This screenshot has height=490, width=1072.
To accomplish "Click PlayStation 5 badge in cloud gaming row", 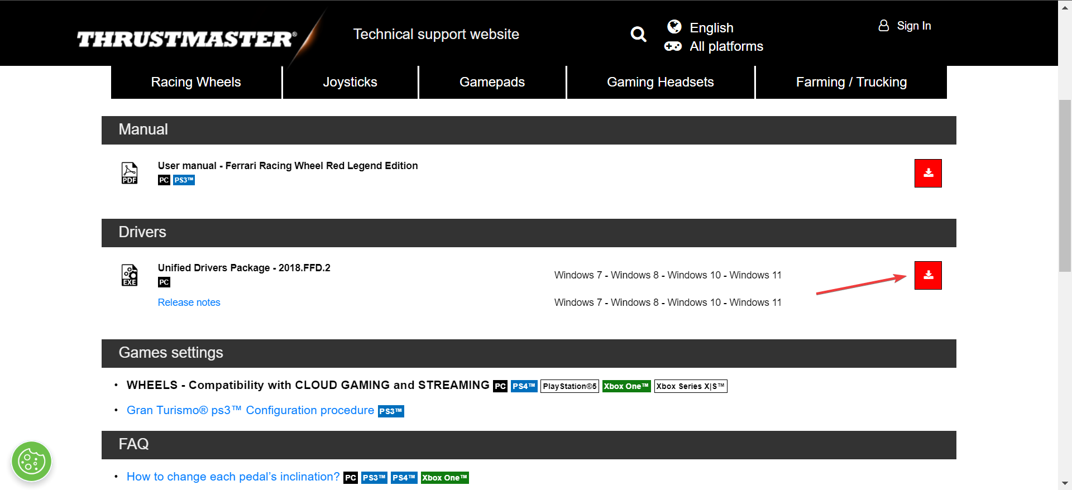I will click(569, 386).
